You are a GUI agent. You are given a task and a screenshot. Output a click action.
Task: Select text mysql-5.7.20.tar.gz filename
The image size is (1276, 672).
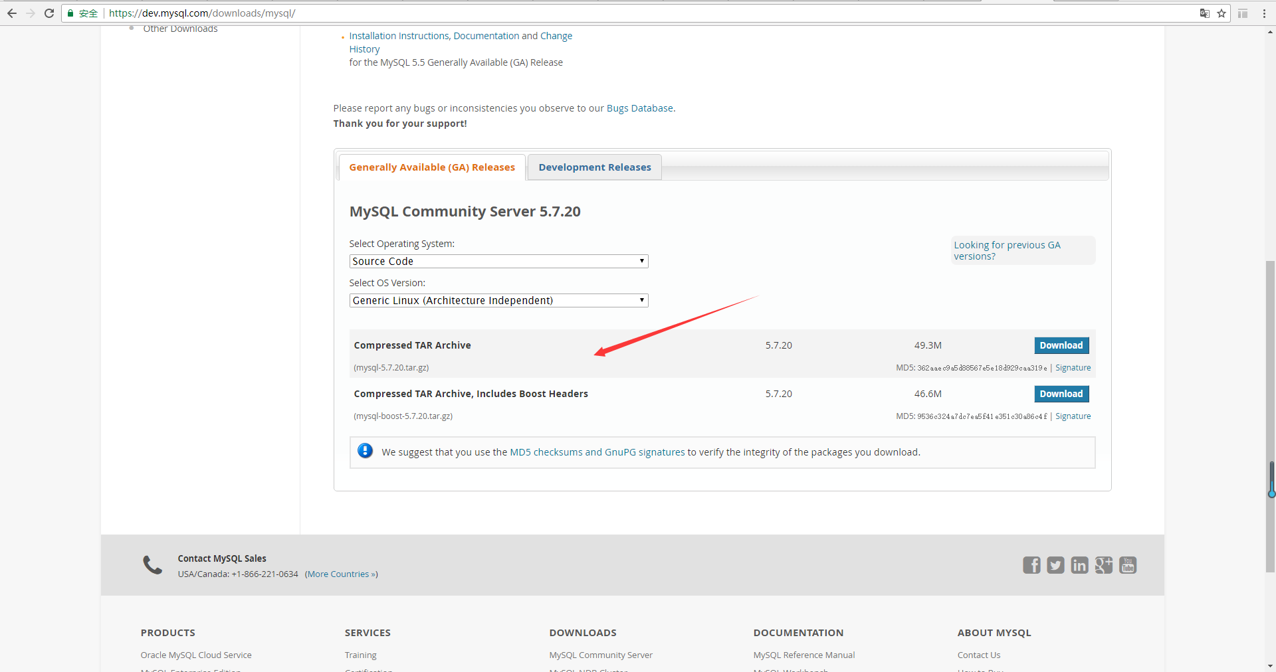tap(391, 368)
